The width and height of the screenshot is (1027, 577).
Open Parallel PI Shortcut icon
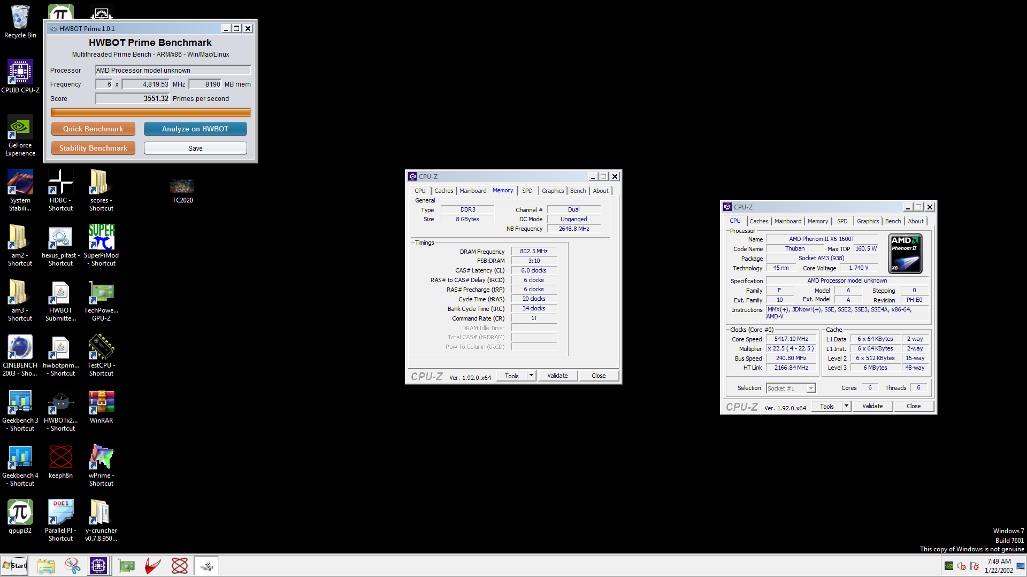point(60,520)
